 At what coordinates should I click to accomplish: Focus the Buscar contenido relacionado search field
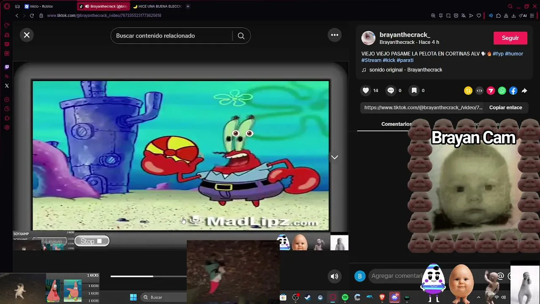pos(173,36)
